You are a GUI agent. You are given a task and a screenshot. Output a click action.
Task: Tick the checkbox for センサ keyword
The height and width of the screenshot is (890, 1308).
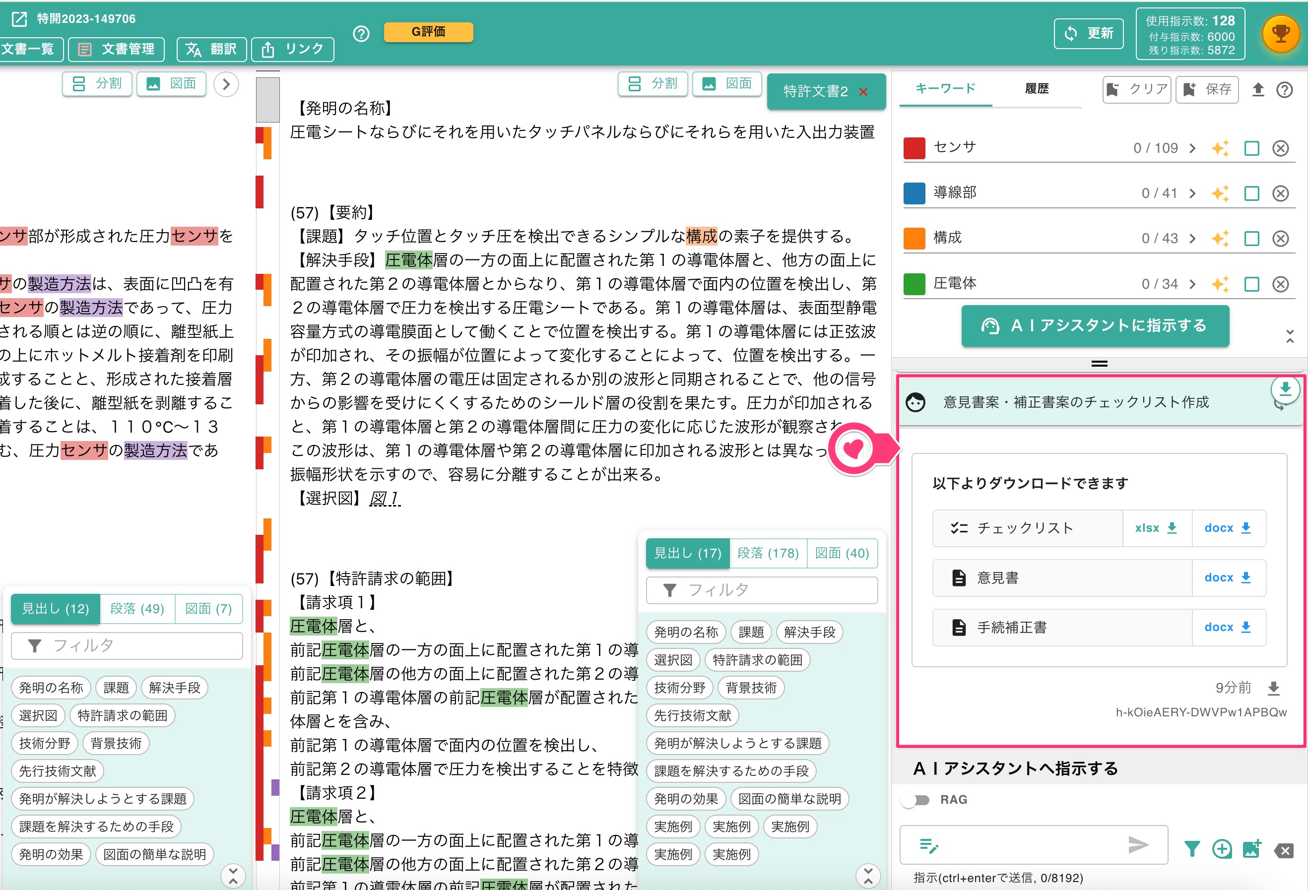point(1252,148)
